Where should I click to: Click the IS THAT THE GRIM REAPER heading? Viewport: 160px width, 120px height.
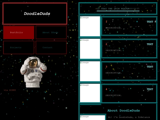point(118,9)
